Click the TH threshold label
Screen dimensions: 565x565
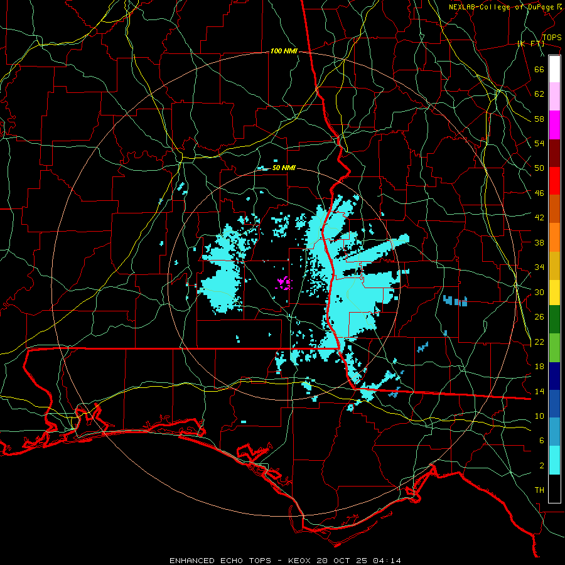click(539, 490)
